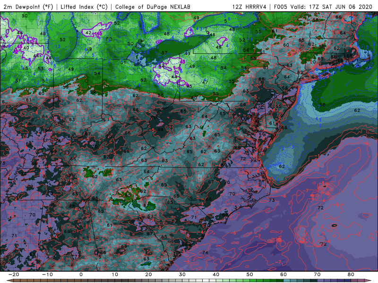Click the 57 dewpoint value over Lake Erie
378x283 pixels.
pyautogui.click(x=164, y=53)
